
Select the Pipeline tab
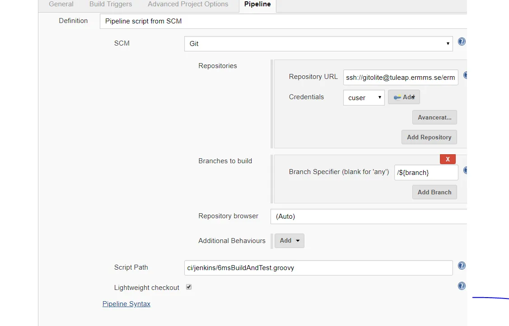click(257, 4)
